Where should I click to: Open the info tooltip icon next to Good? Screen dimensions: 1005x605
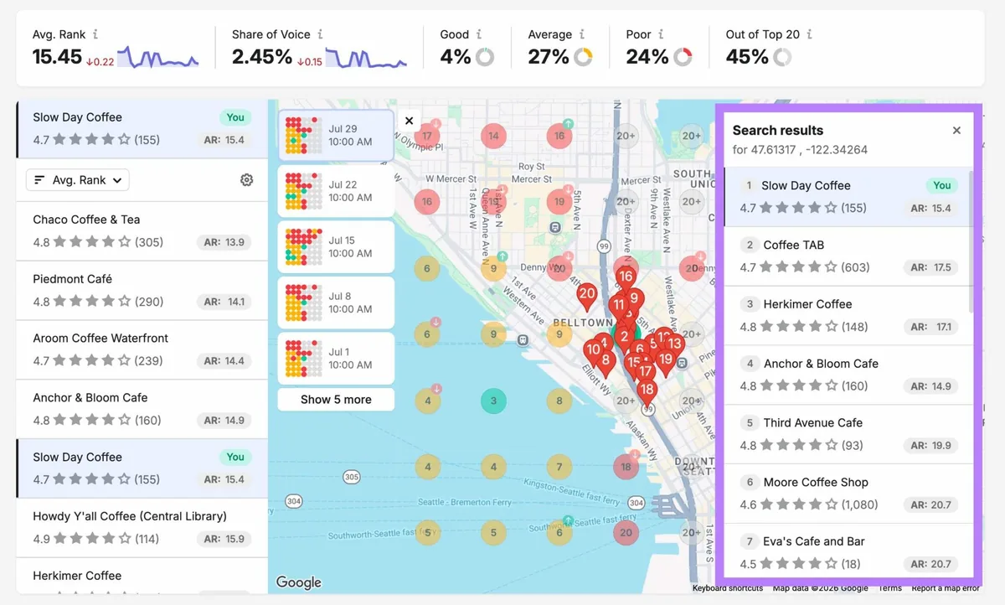tap(479, 34)
